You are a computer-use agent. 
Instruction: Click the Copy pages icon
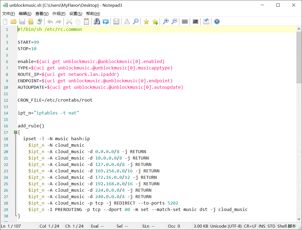[78, 21]
